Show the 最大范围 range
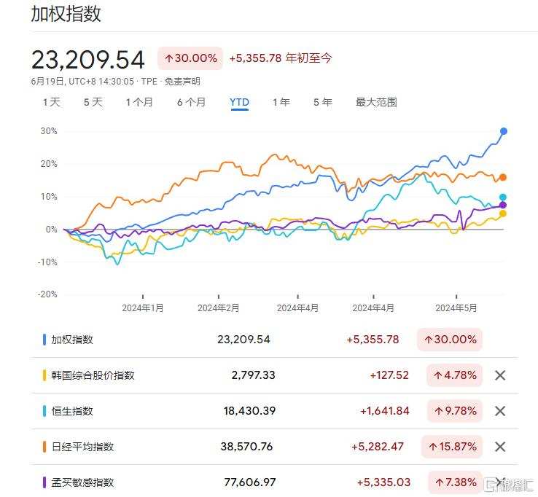This screenshot has height=497, width=538. pos(376,102)
